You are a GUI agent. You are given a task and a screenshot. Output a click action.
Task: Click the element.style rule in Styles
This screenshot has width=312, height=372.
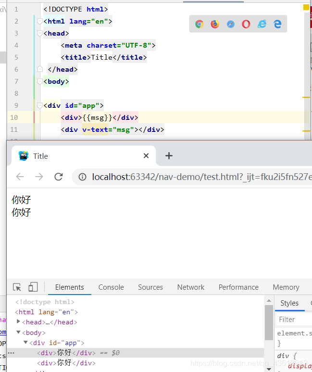[x=295, y=334]
